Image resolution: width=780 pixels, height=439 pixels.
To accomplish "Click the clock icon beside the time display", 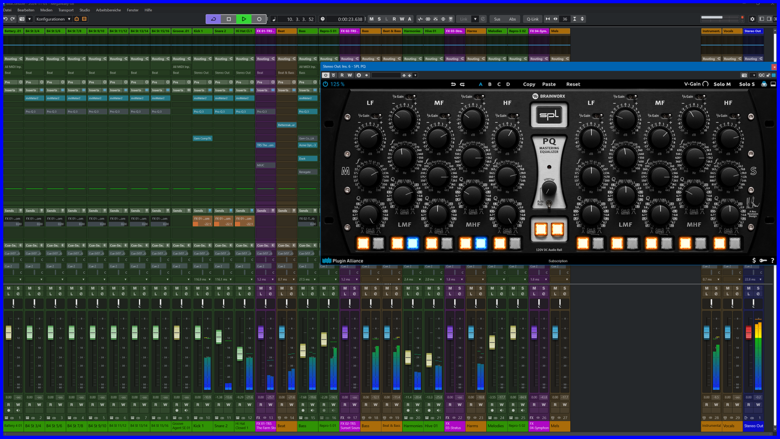I will pos(323,19).
